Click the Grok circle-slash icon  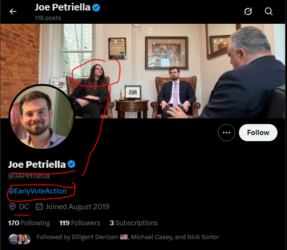tap(248, 11)
